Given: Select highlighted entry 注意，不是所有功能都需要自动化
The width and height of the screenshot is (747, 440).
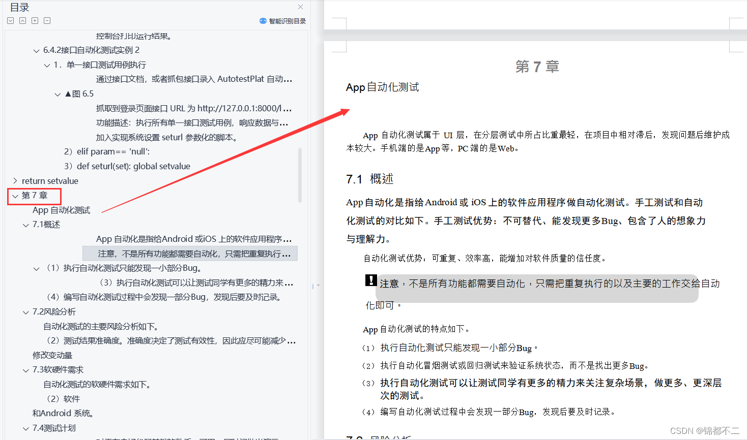Looking at the screenshot, I should tap(190, 254).
